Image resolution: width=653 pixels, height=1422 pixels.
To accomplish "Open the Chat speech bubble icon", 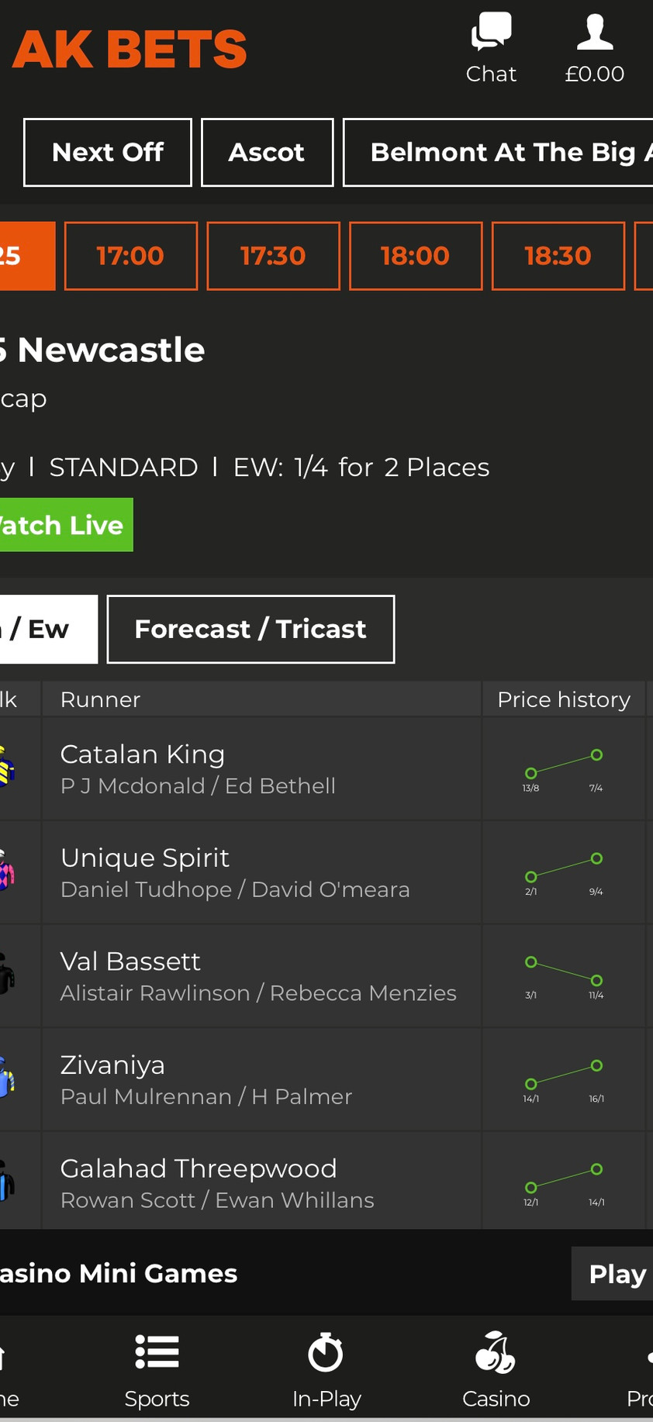I will (491, 33).
